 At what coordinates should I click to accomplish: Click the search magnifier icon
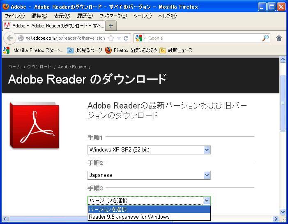click(265, 38)
